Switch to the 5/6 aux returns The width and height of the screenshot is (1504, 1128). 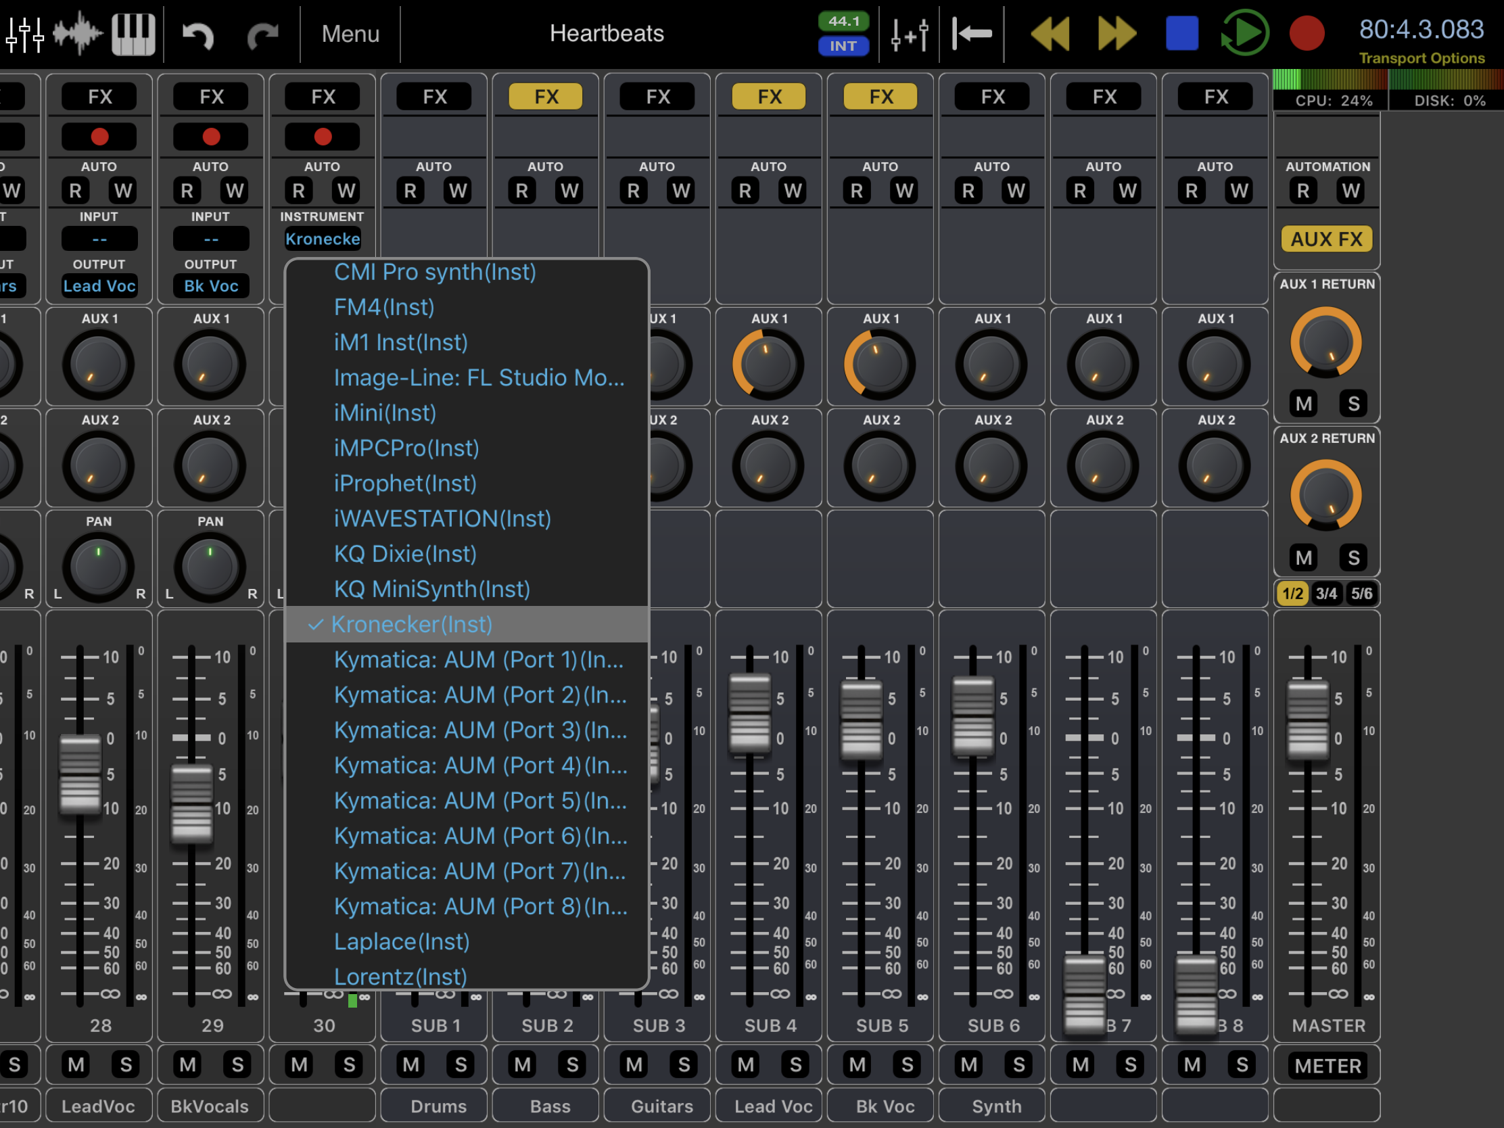click(1361, 594)
